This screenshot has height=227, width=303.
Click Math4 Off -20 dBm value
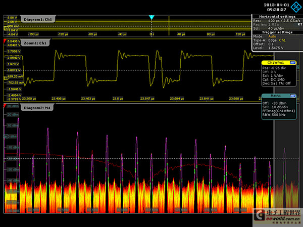pyautogui.click(x=279, y=103)
